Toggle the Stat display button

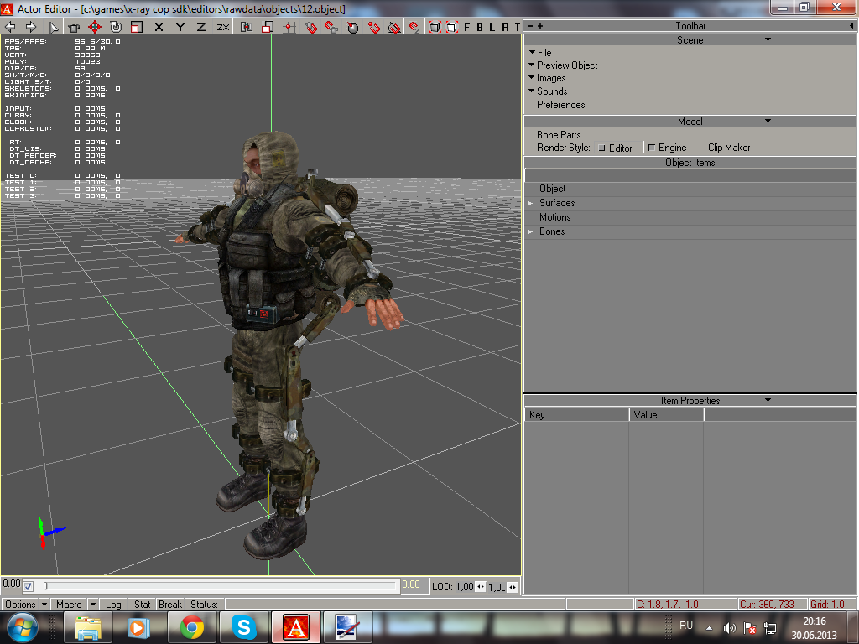143,605
